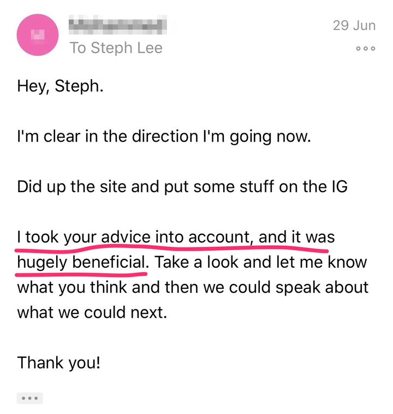Click the "Hey, Steph." greeting line
This screenshot has height=414, width=393.
[x=59, y=86]
